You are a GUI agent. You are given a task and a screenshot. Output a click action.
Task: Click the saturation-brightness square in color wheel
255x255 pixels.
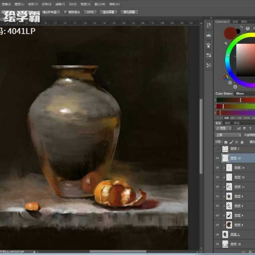(x=245, y=60)
